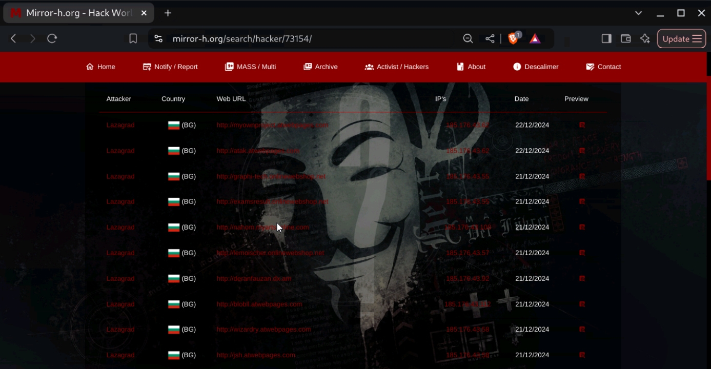Open the Archive menu item
The image size is (711, 369).
(x=320, y=67)
